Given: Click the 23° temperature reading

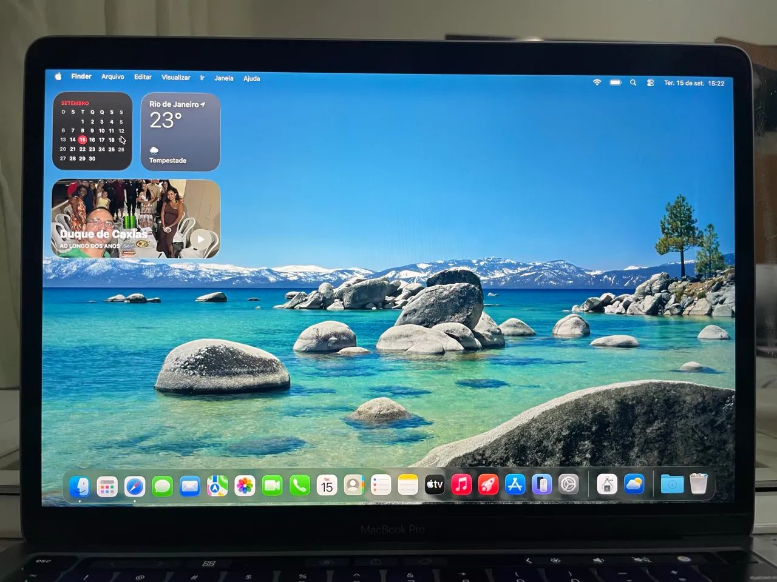Looking at the screenshot, I should click(166, 121).
